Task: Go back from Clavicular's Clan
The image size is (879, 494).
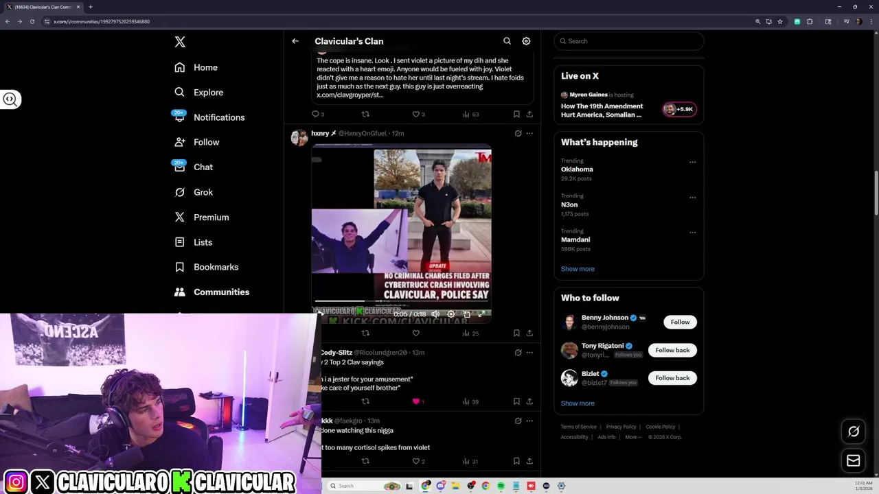Action: [x=295, y=41]
